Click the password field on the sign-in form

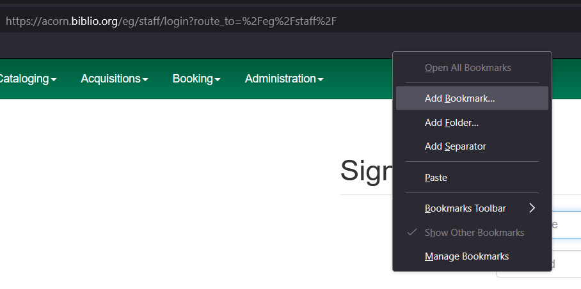pyautogui.click(x=566, y=265)
